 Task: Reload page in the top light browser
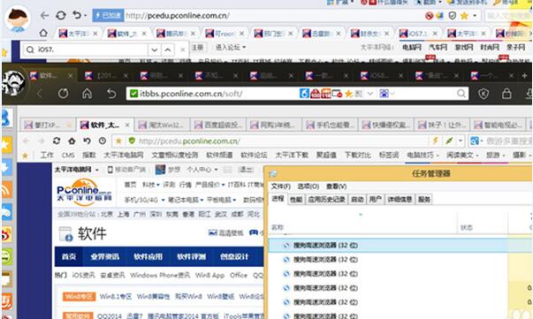(x=61, y=15)
